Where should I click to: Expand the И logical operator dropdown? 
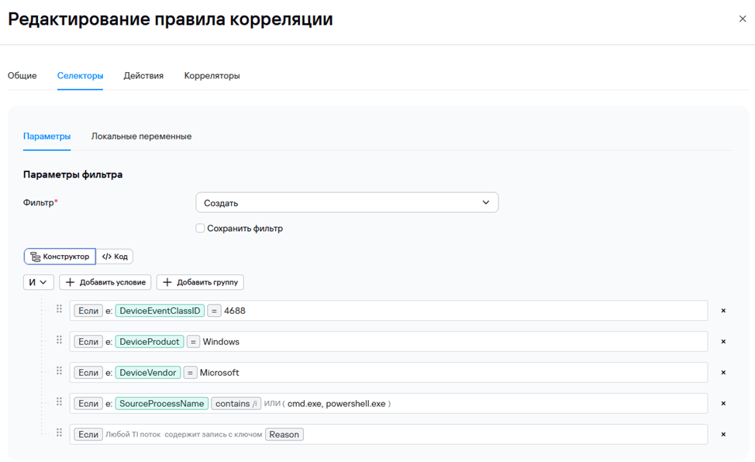[38, 283]
